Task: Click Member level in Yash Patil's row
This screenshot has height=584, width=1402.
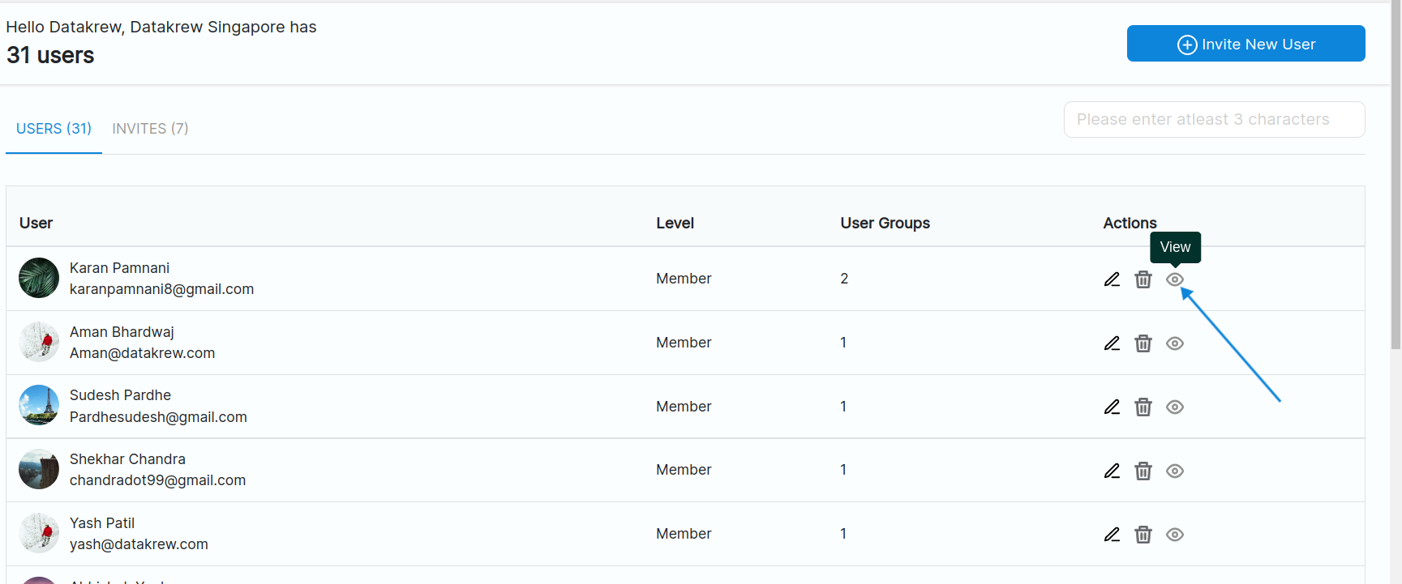Action: click(x=684, y=534)
